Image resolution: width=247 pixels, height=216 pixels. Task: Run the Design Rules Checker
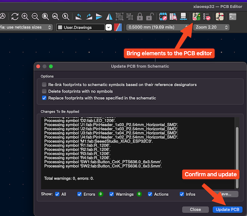pos(206,17)
